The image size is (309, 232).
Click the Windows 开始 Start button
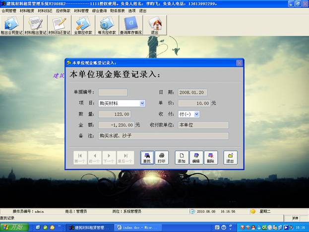click(x=14, y=227)
